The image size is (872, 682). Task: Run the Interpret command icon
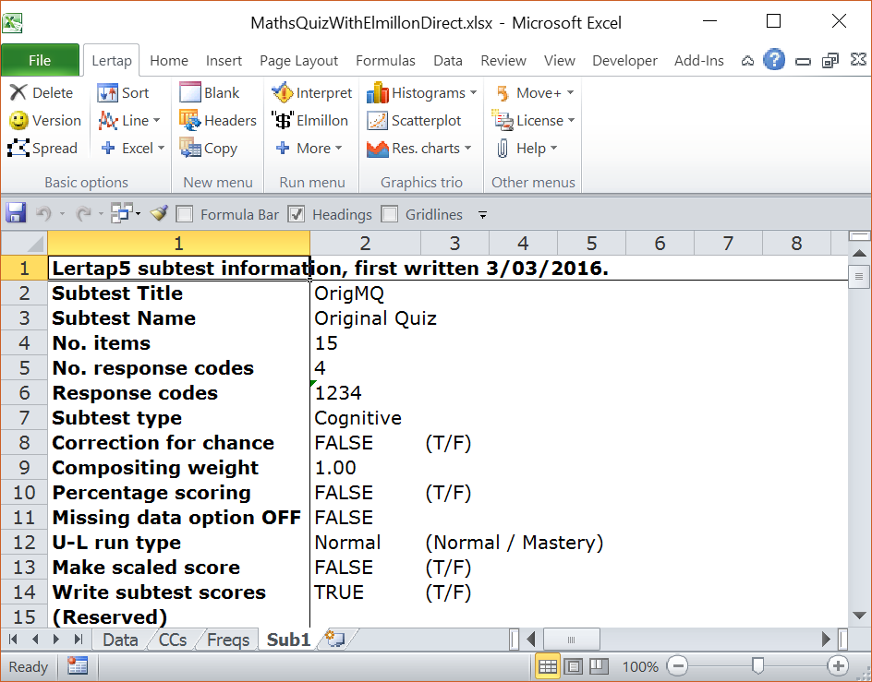click(x=283, y=92)
